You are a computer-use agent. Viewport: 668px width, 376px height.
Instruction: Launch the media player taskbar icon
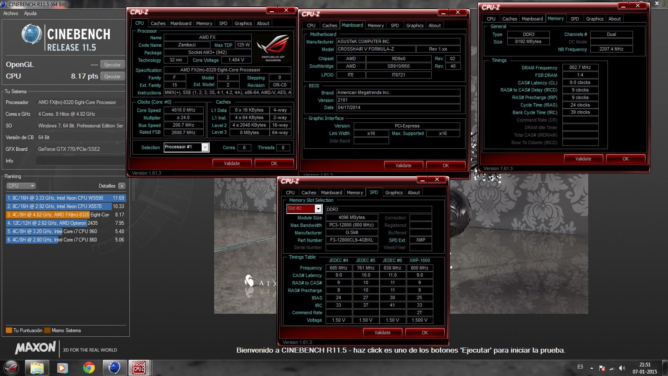(x=62, y=368)
